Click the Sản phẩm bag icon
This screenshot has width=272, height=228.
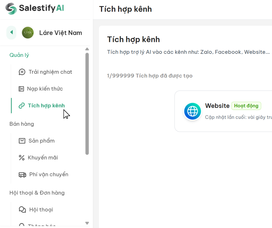click(x=22, y=141)
